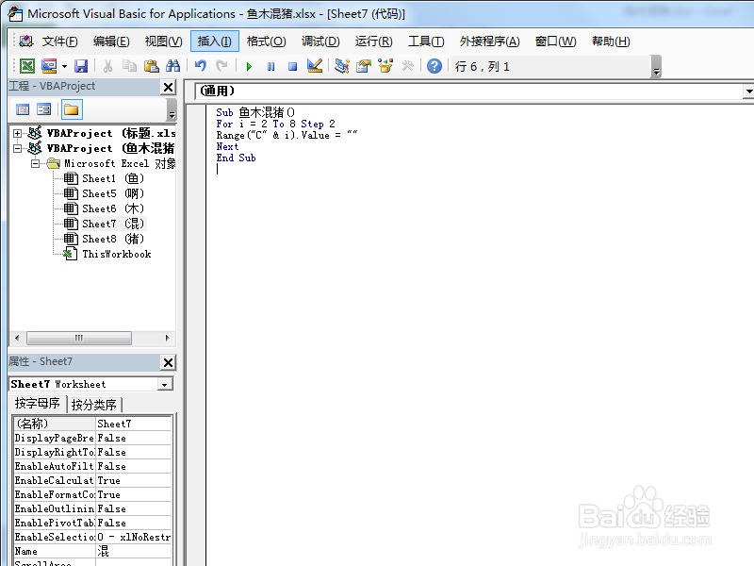Click View Code icon in project pane

click(x=23, y=109)
